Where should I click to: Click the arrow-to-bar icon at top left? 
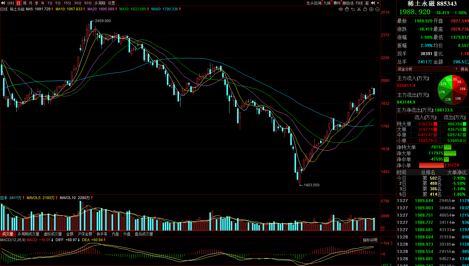click(3, 3)
